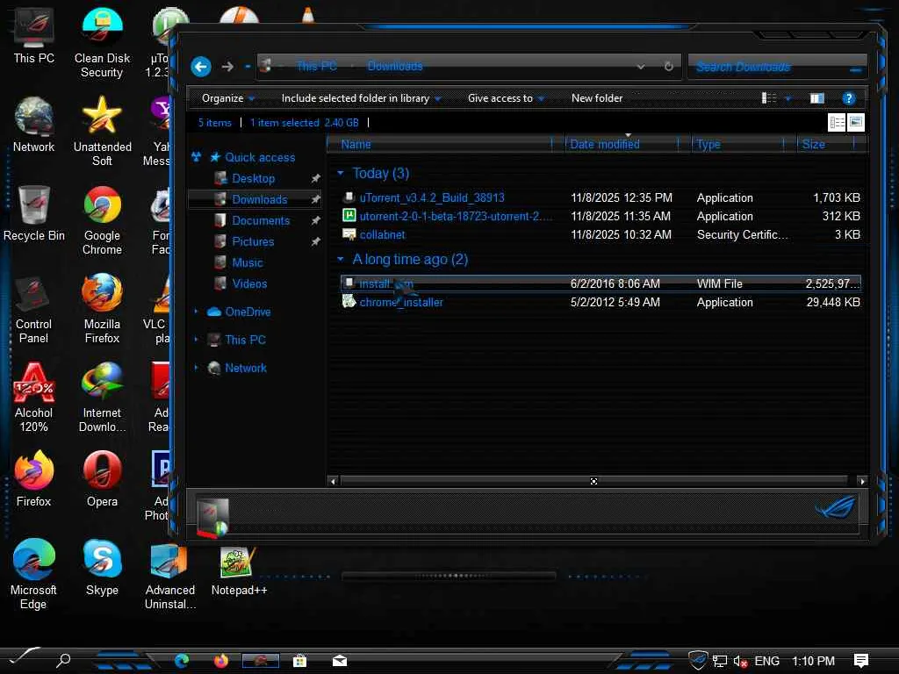The height and width of the screenshot is (674, 899).
Task: Expand the OneDrive tree node
Action: (196, 312)
